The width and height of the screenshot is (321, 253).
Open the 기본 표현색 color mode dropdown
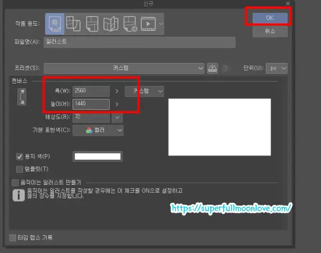[x=98, y=130]
